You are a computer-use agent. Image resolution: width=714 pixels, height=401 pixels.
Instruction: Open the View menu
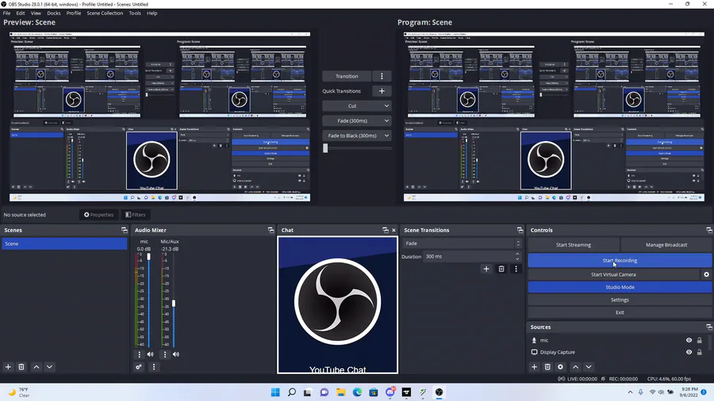tap(36, 13)
